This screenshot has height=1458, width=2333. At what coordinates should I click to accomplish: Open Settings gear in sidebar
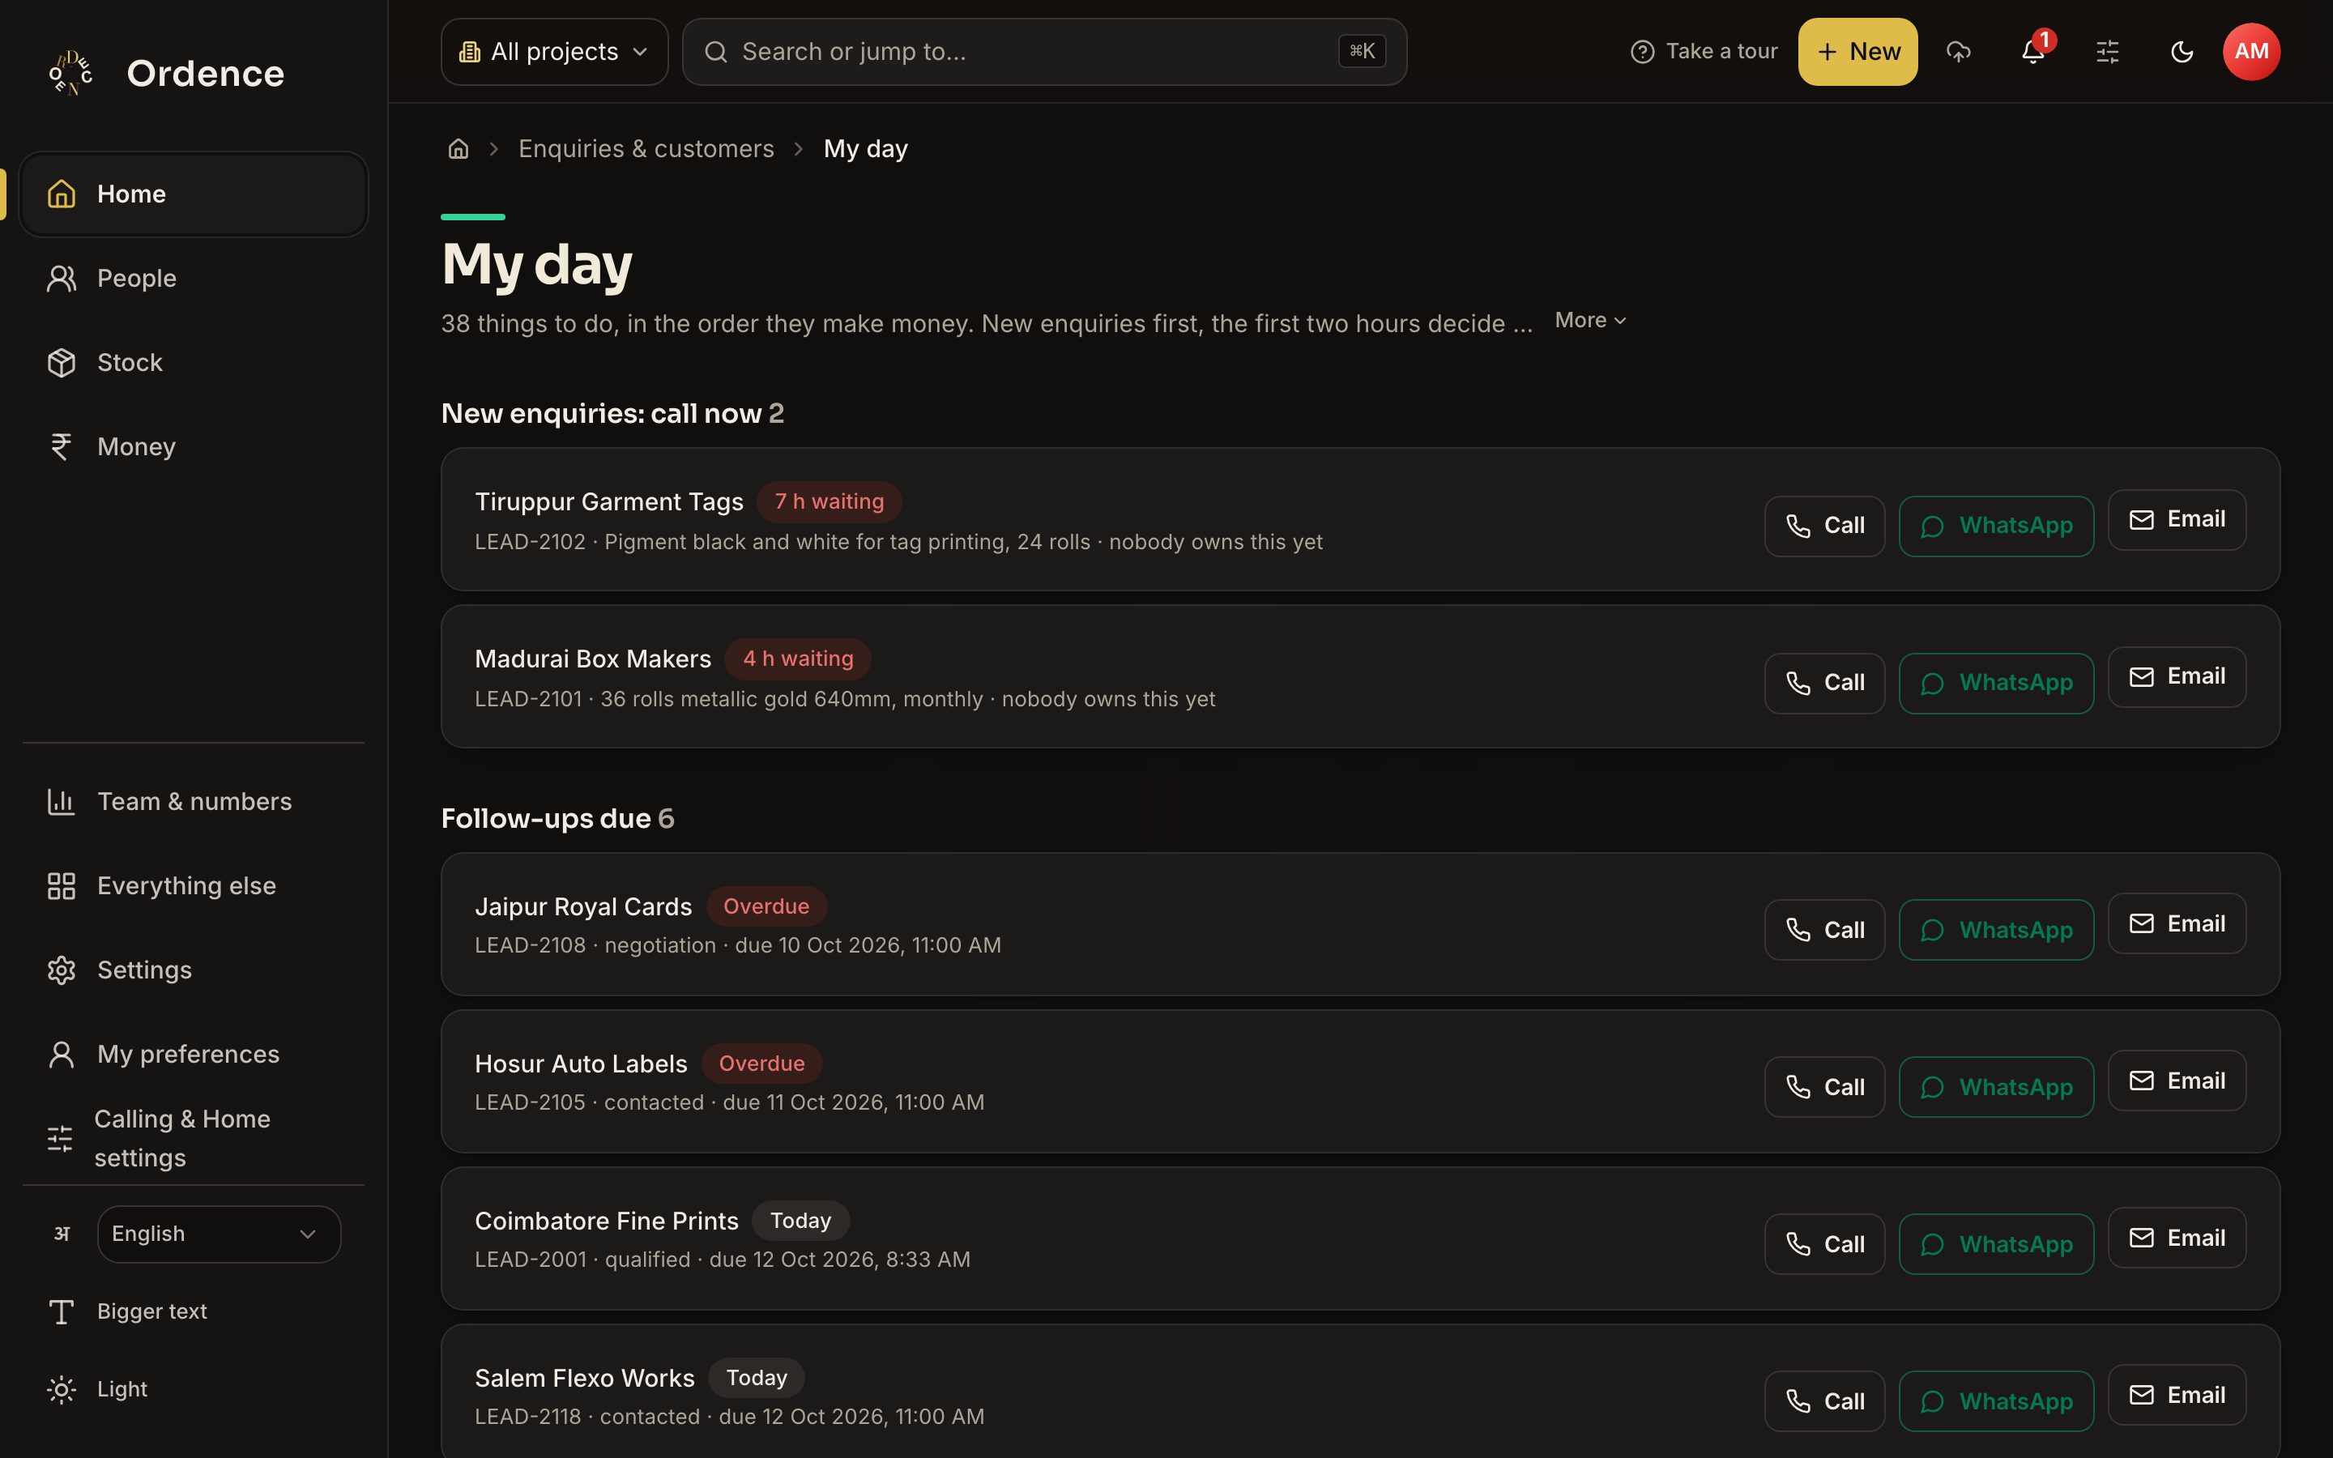tap(194, 969)
